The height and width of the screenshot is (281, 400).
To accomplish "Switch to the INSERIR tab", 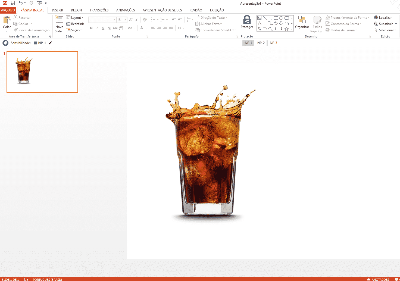I will point(57,10).
